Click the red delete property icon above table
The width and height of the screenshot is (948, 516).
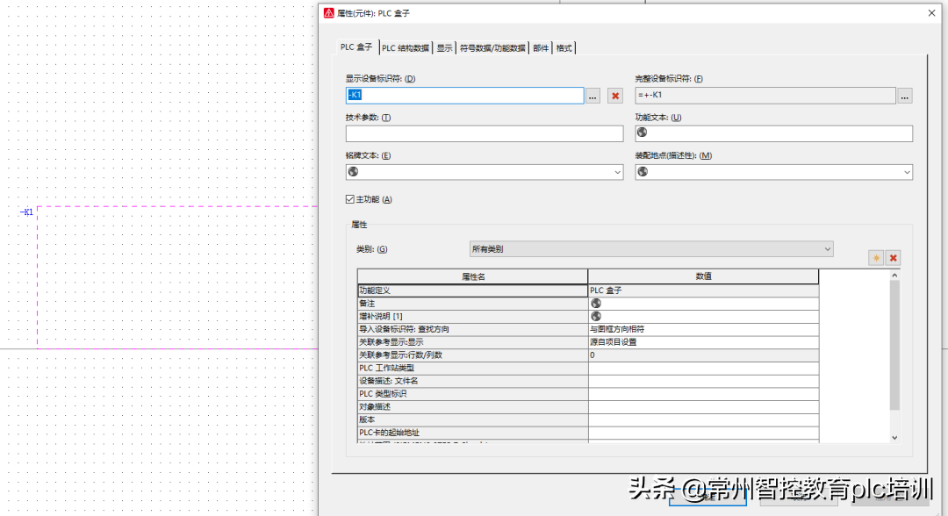tap(894, 258)
